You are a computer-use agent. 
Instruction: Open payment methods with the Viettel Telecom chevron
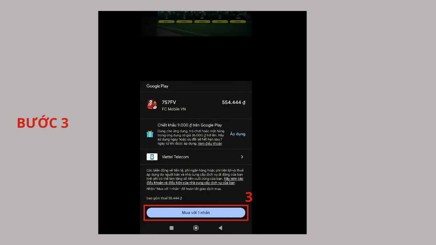(x=242, y=157)
